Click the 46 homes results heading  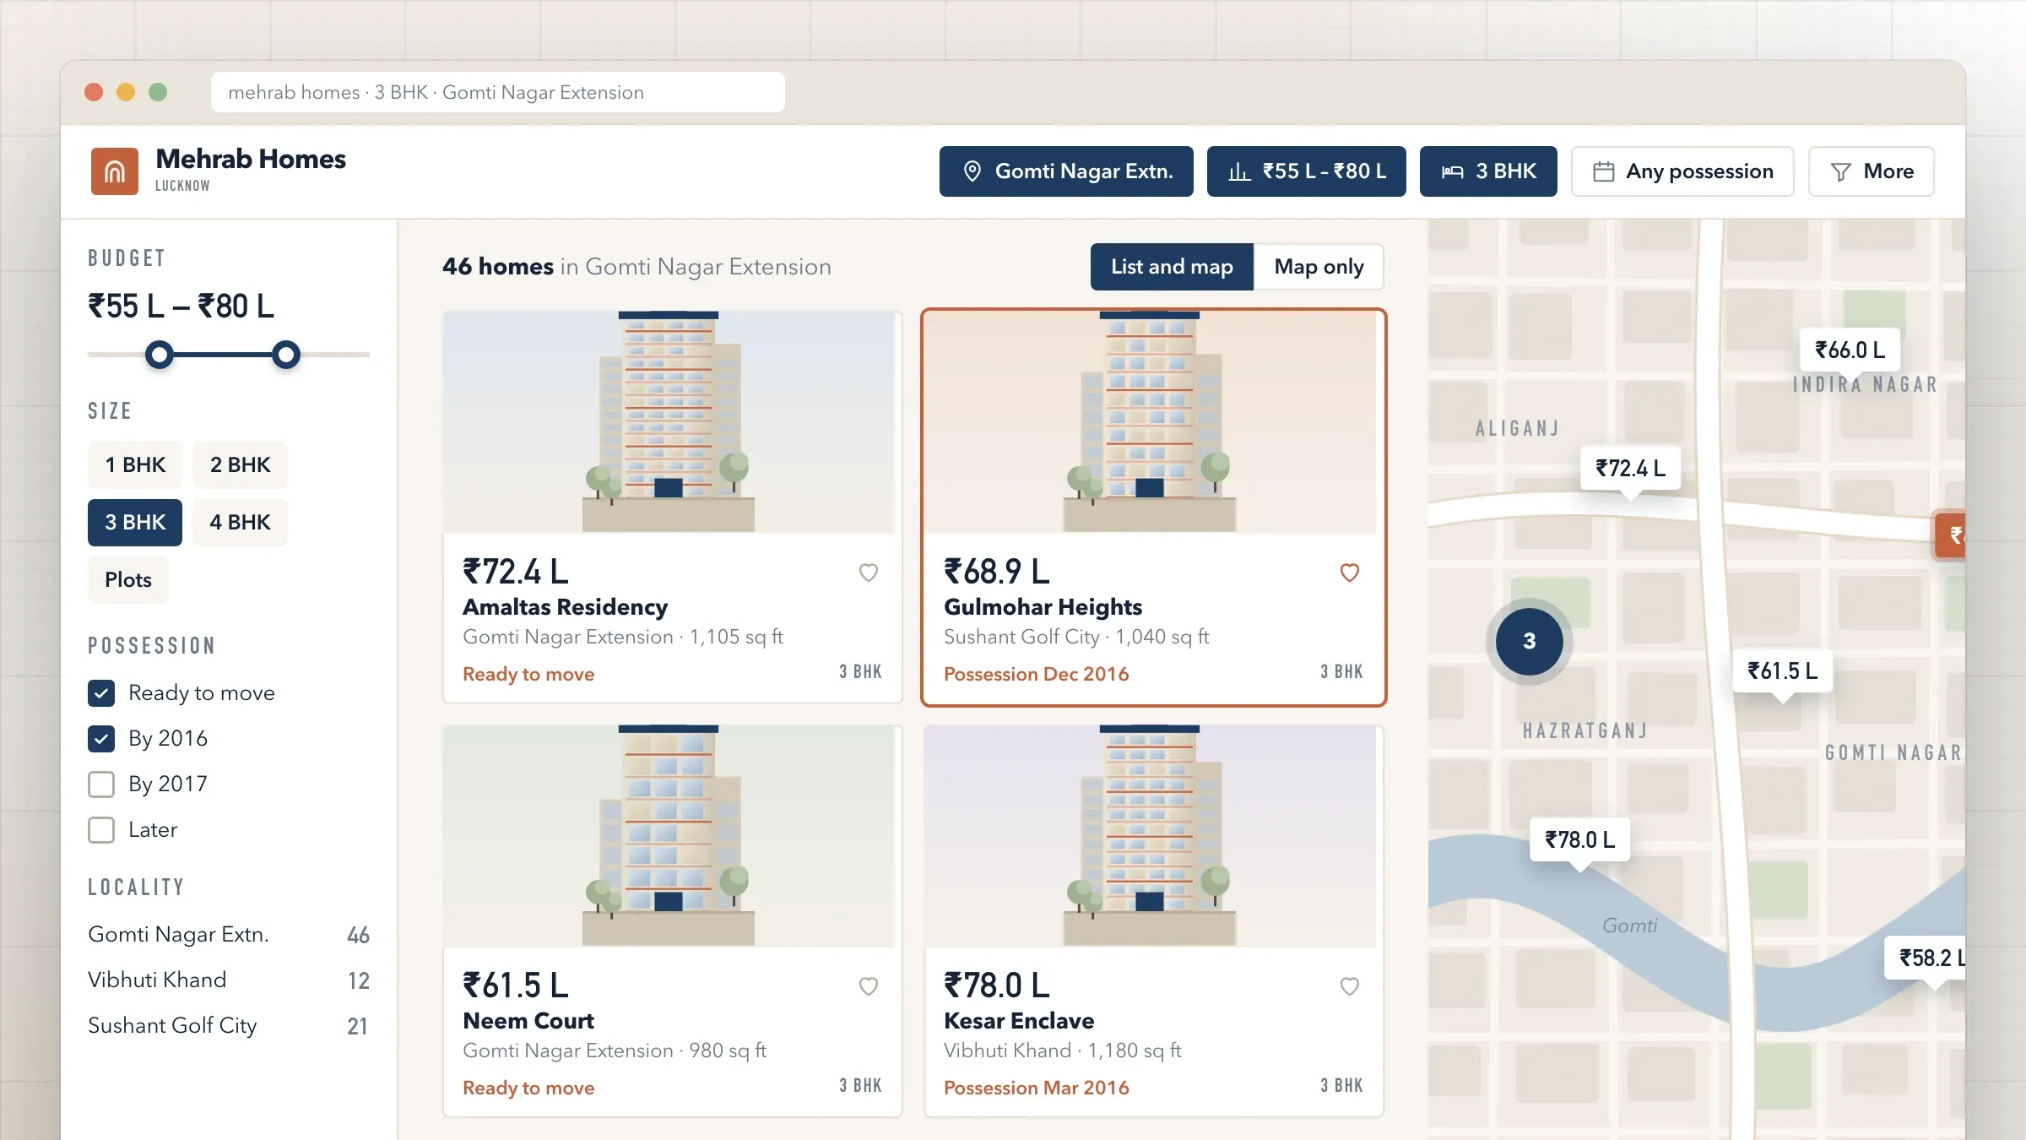coord(637,267)
